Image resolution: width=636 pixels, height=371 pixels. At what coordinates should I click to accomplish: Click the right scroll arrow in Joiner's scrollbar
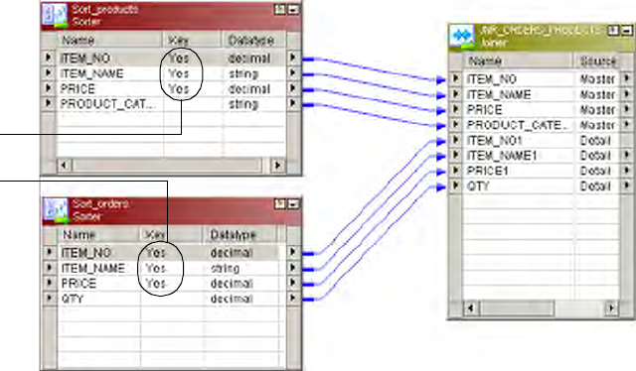coord(611,309)
